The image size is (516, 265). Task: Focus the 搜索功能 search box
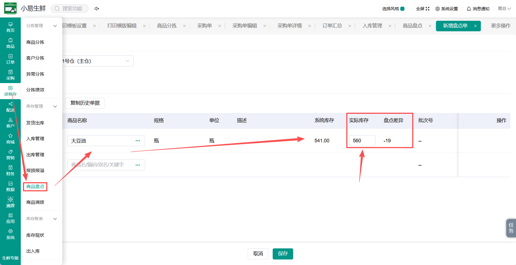pos(69,9)
